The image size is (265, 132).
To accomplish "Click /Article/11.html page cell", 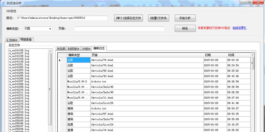I will tap(147, 98).
